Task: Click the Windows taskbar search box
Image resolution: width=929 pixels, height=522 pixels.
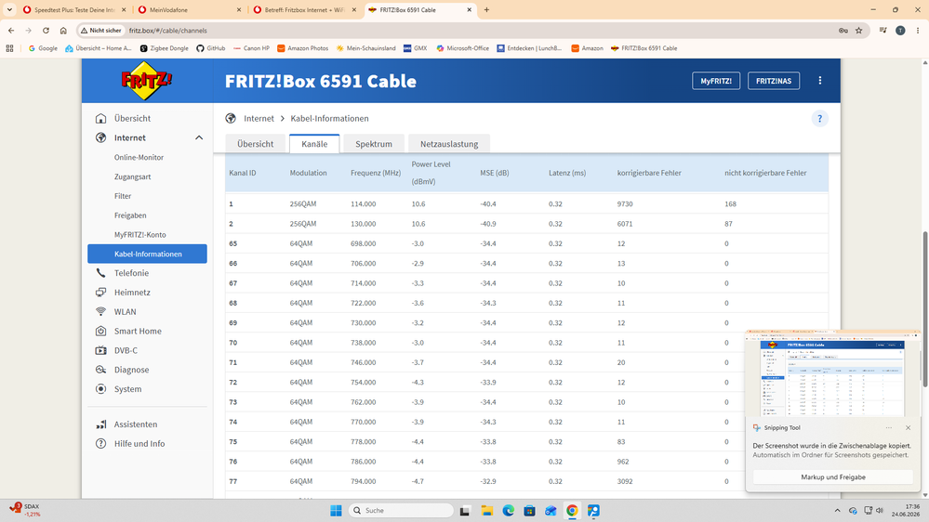Action: [x=401, y=510]
